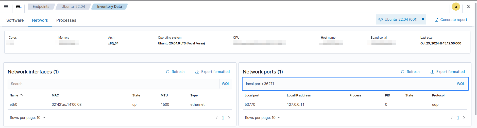Click the Wazuh logo home icon
This screenshot has width=477, height=128.
click(19, 7)
